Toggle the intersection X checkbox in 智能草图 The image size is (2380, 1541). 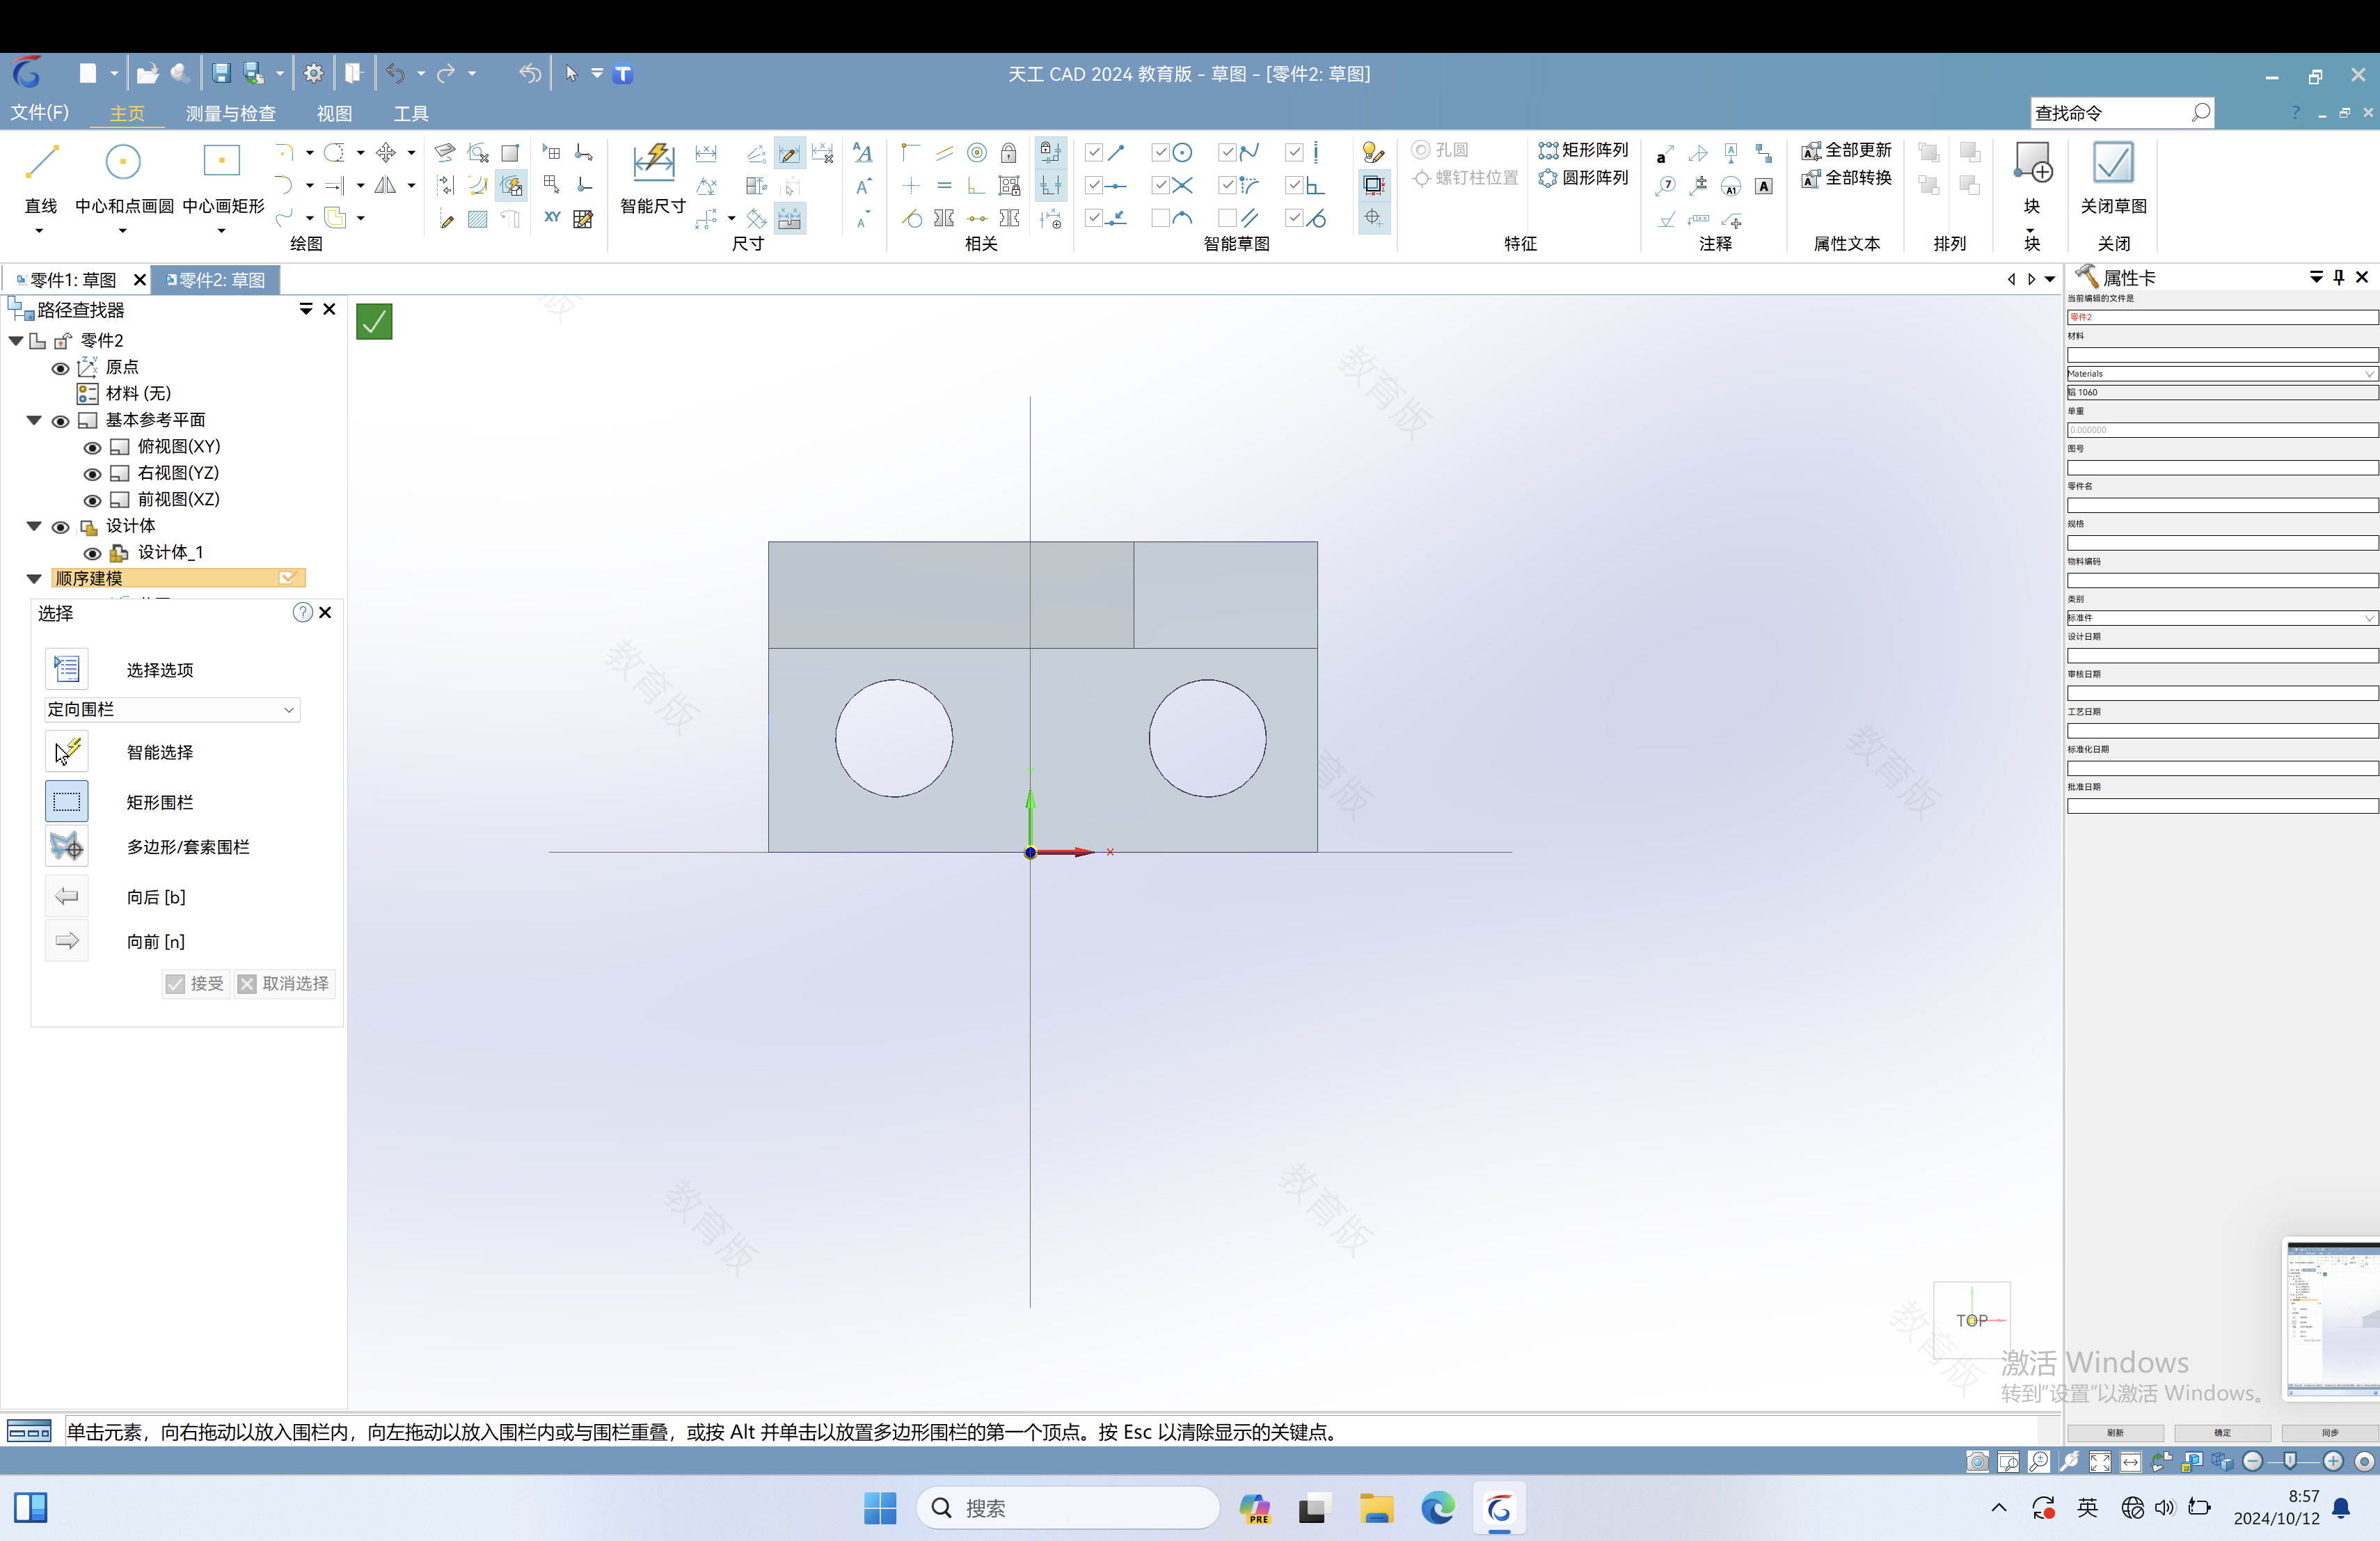(x=1161, y=185)
